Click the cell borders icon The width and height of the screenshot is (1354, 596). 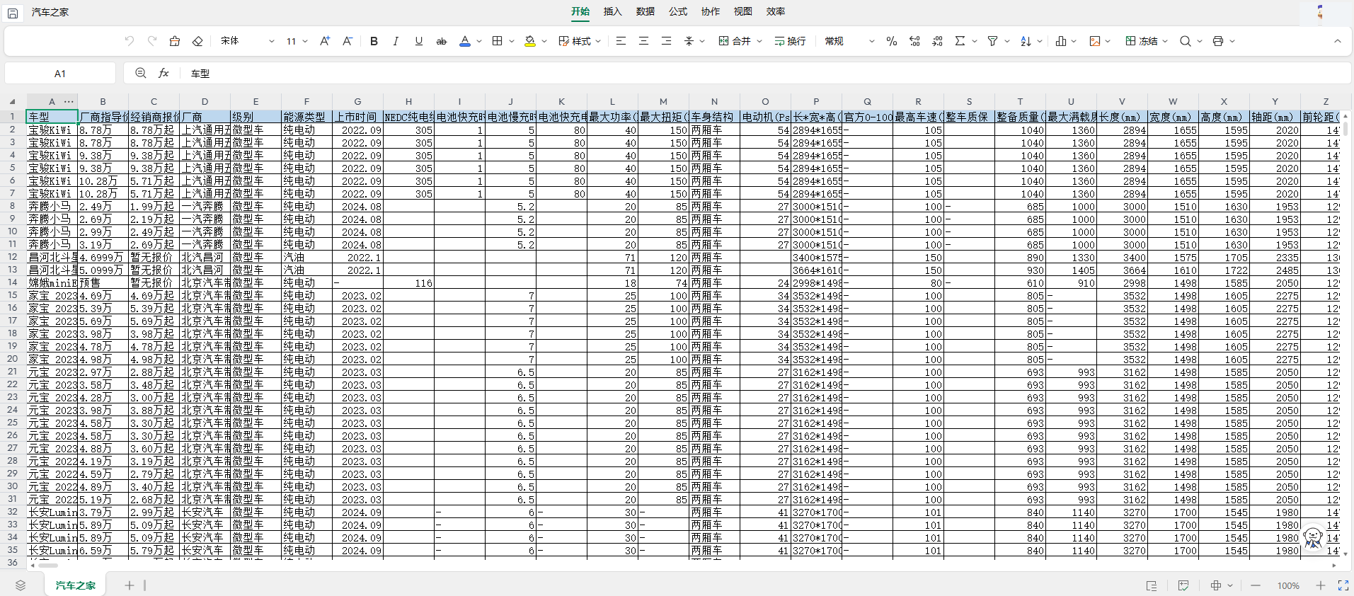point(498,41)
